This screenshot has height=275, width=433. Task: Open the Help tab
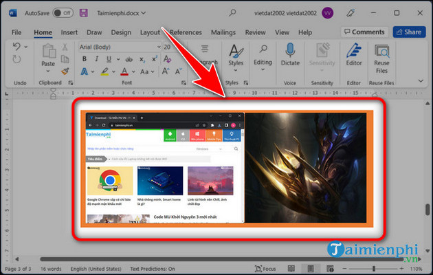tap(305, 32)
